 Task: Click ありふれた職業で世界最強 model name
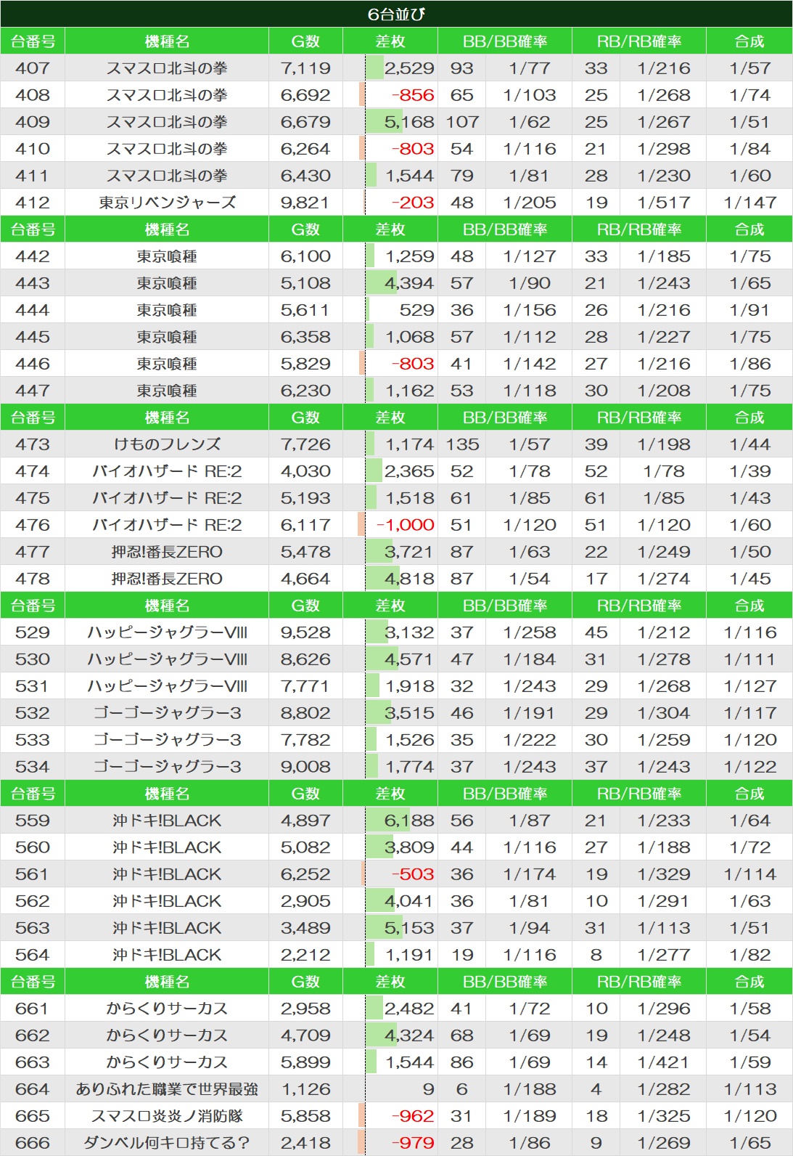point(167,1089)
